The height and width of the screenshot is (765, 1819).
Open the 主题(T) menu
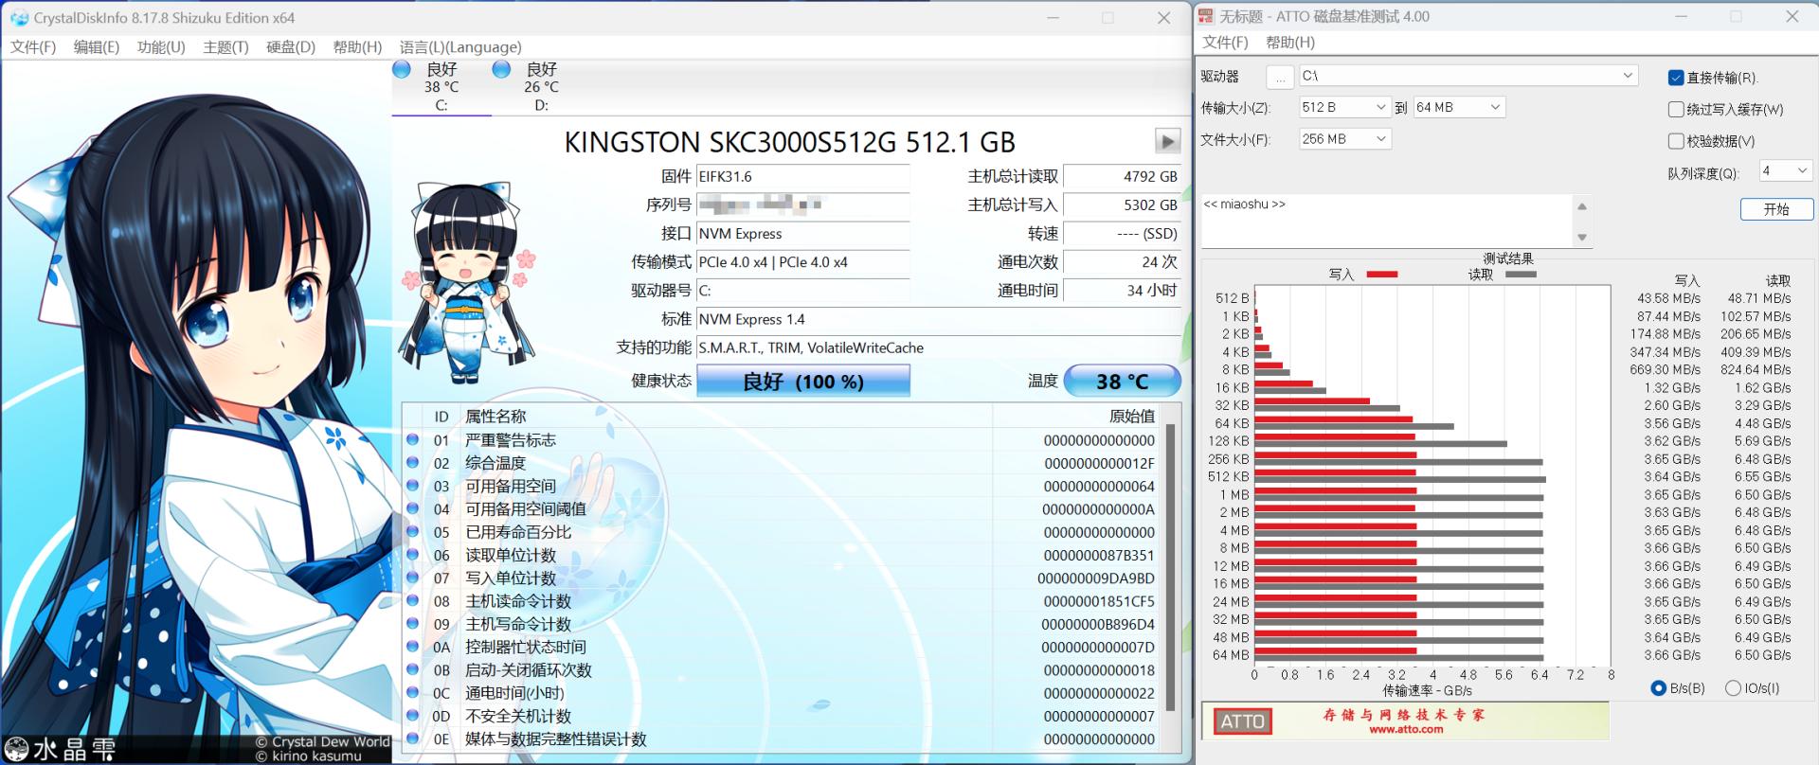coord(225,47)
